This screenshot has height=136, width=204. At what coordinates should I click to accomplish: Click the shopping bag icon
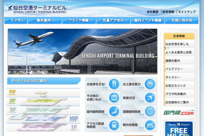(x=114, y=98)
